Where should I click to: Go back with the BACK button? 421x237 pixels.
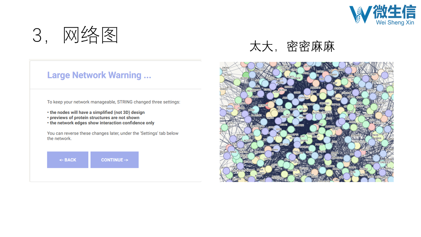point(68,160)
